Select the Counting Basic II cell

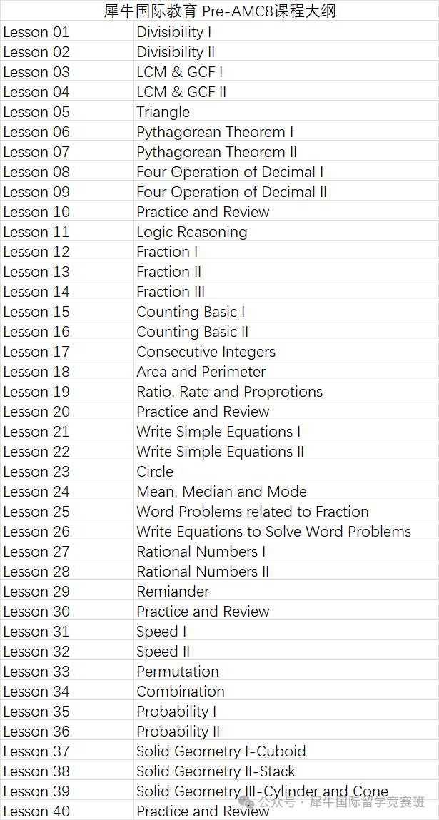193,332
